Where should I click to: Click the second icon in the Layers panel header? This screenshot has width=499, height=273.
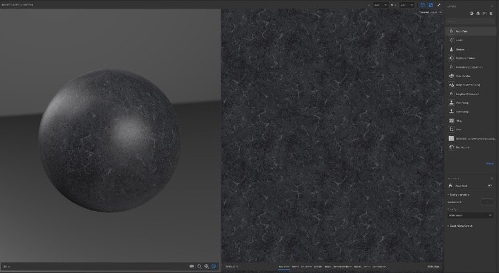(478, 13)
